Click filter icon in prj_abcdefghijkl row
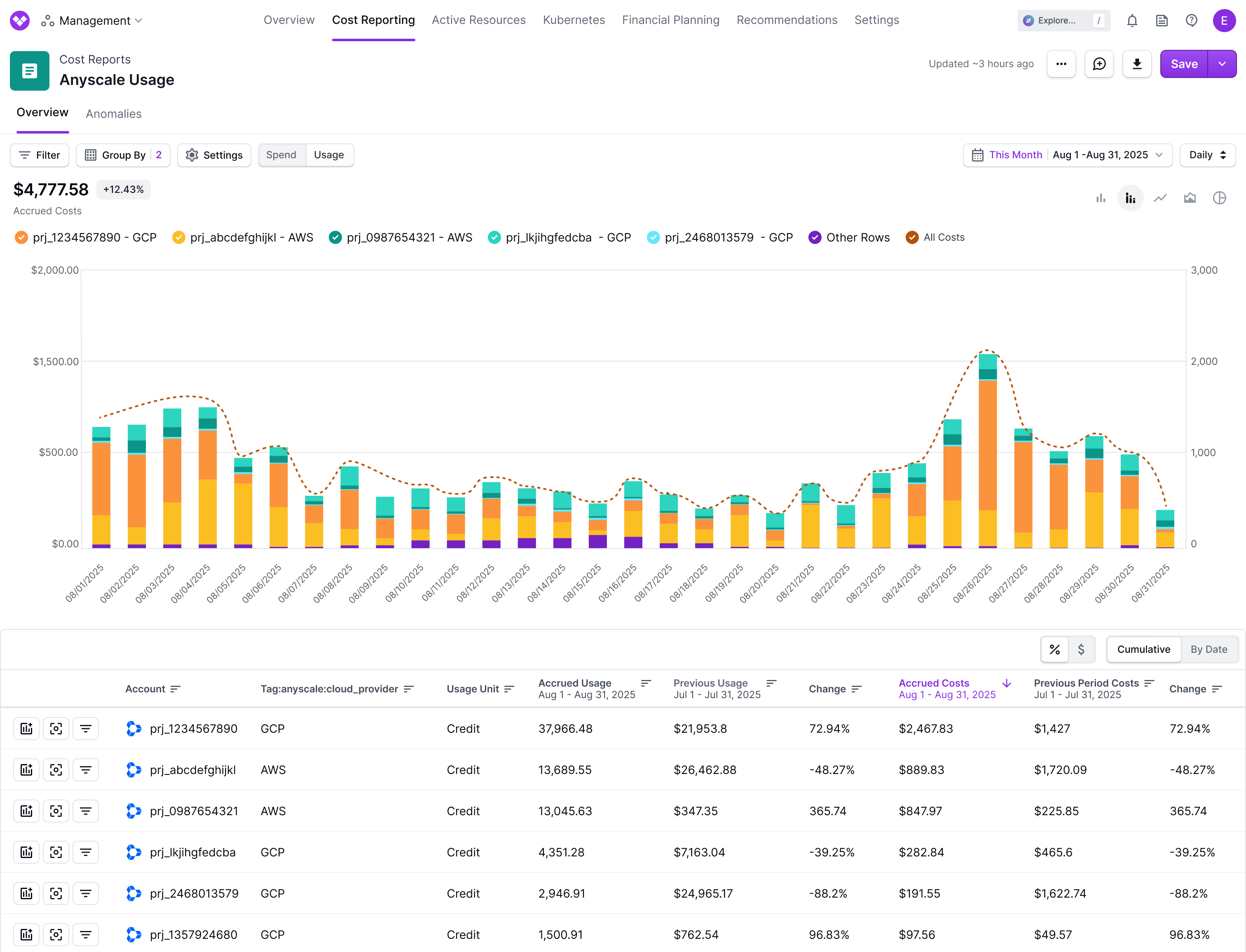The height and width of the screenshot is (952, 1246). point(86,769)
